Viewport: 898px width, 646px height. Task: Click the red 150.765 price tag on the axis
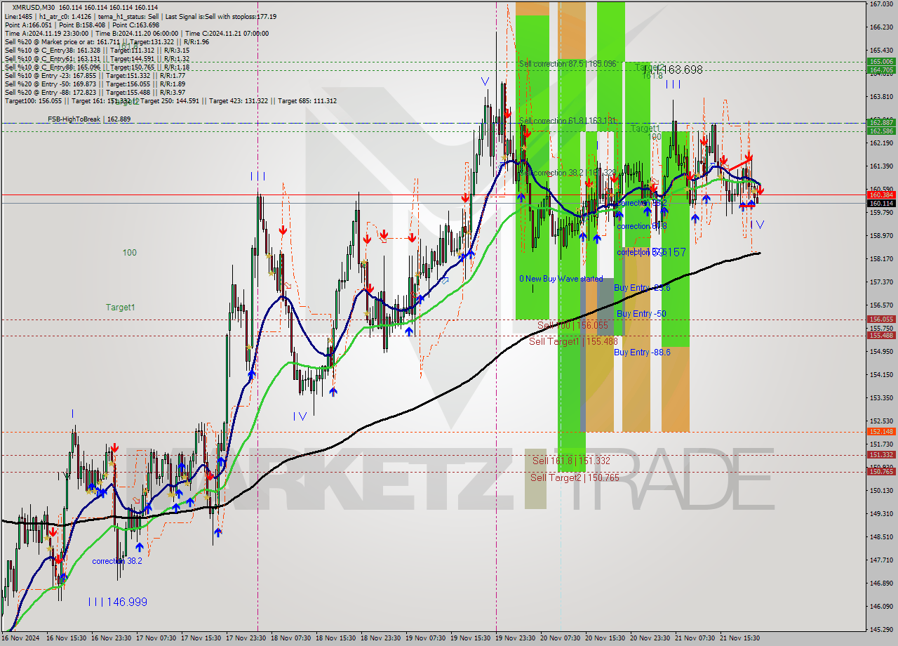[881, 471]
